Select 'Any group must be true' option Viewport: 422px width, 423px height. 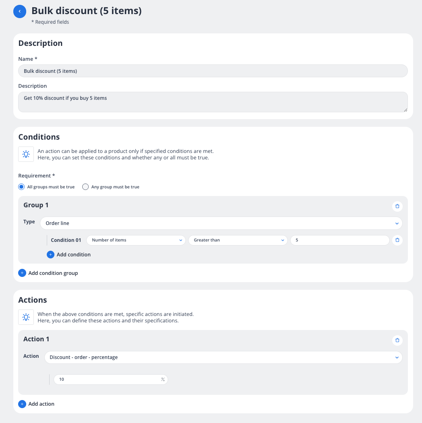click(85, 187)
